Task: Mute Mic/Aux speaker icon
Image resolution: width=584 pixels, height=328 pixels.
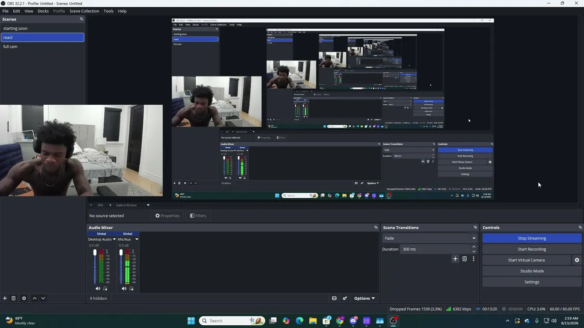Action: pos(124,288)
